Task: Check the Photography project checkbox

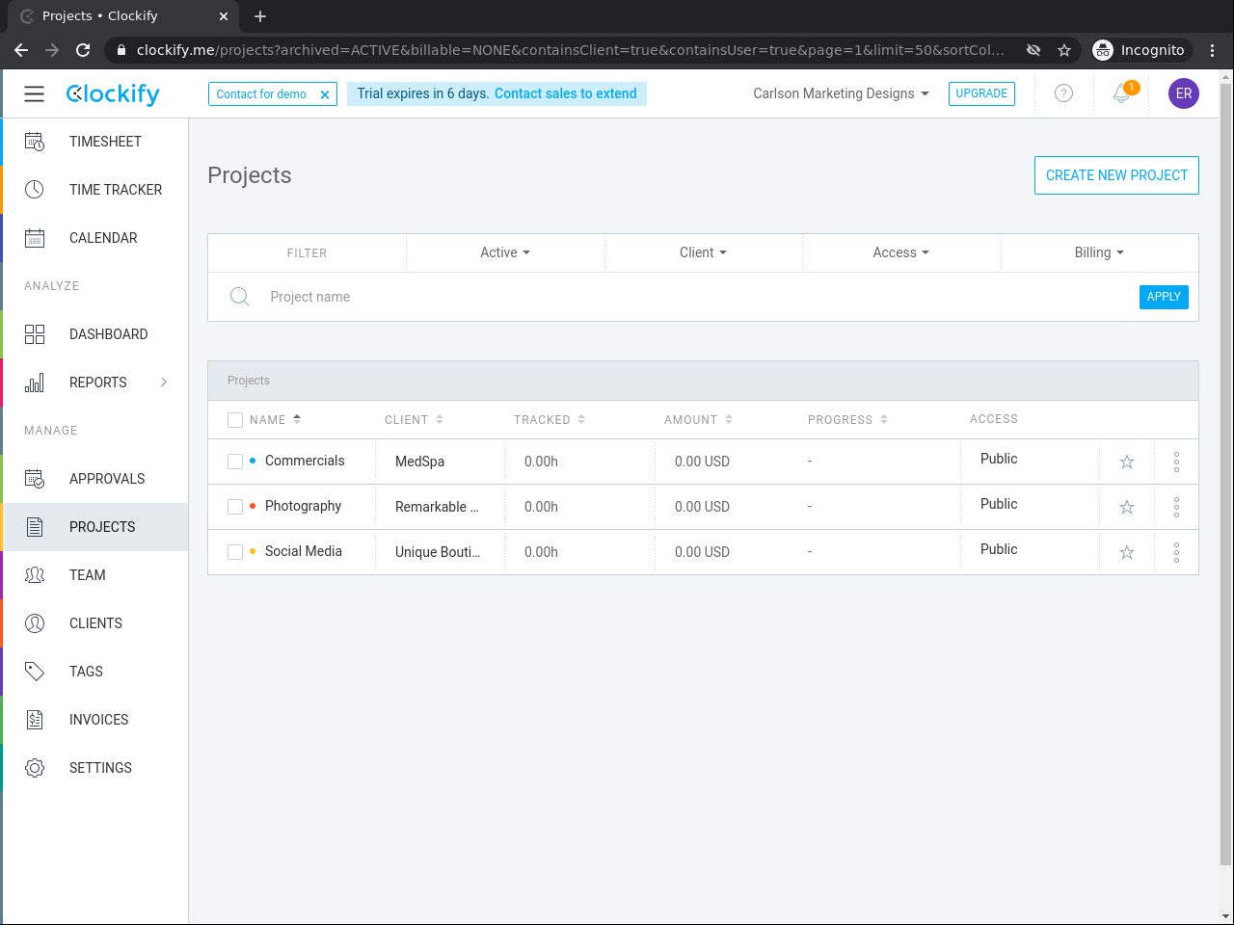Action: click(x=235, y=507)
